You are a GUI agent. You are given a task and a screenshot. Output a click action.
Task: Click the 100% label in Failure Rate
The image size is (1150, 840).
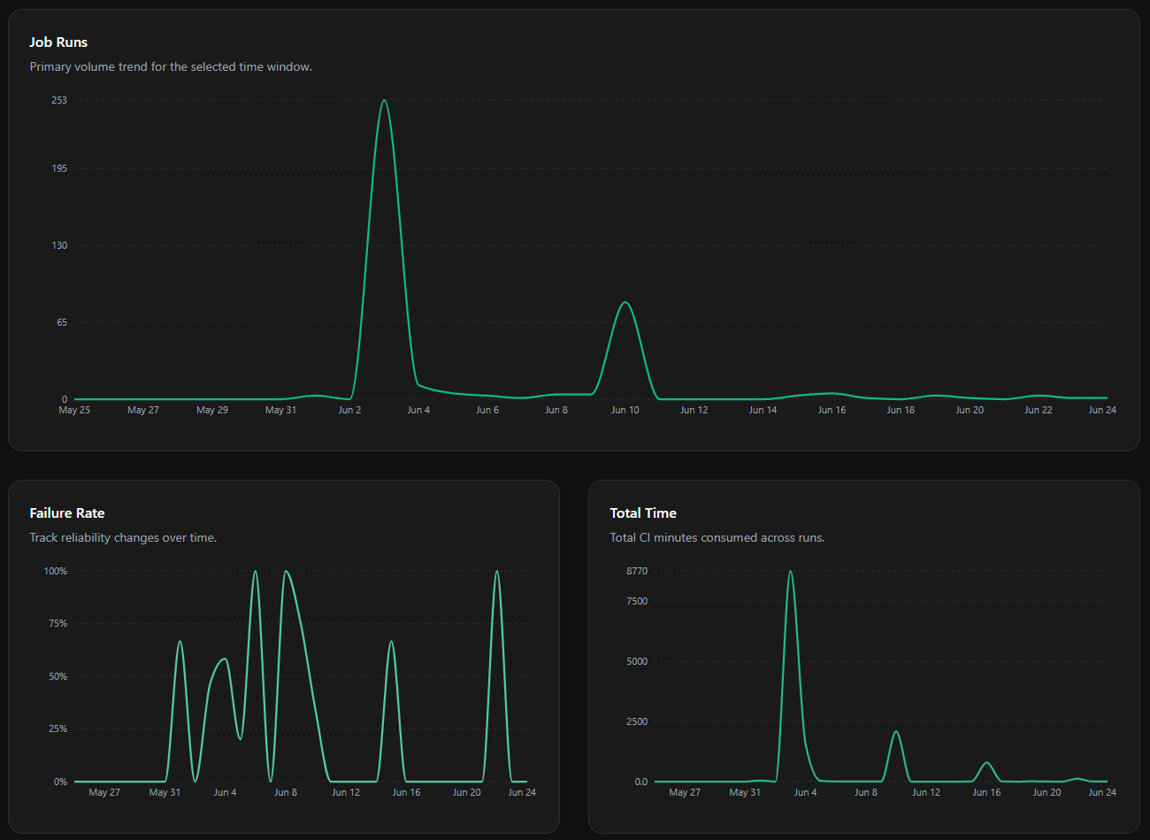[56, 571]
